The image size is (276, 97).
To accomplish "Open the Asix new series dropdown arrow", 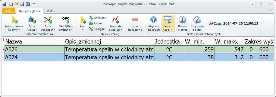I will pos(82,30).
